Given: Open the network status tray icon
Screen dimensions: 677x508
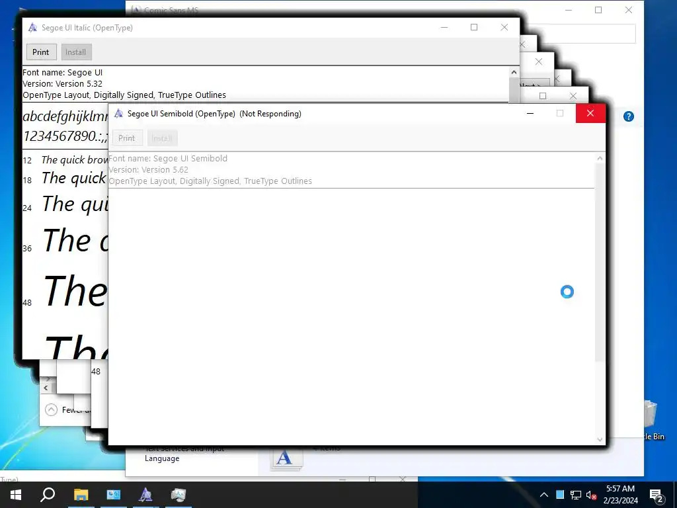Looking at the screenshot, I should [x=576, y=495].
